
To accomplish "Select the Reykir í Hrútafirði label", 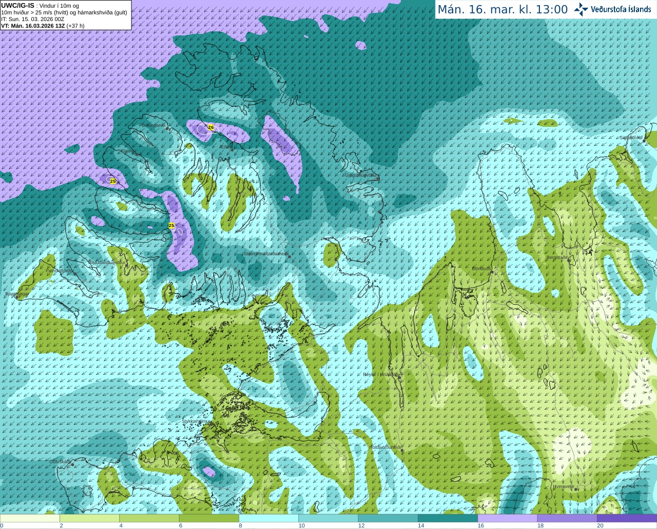I will [x=380, y=374].
